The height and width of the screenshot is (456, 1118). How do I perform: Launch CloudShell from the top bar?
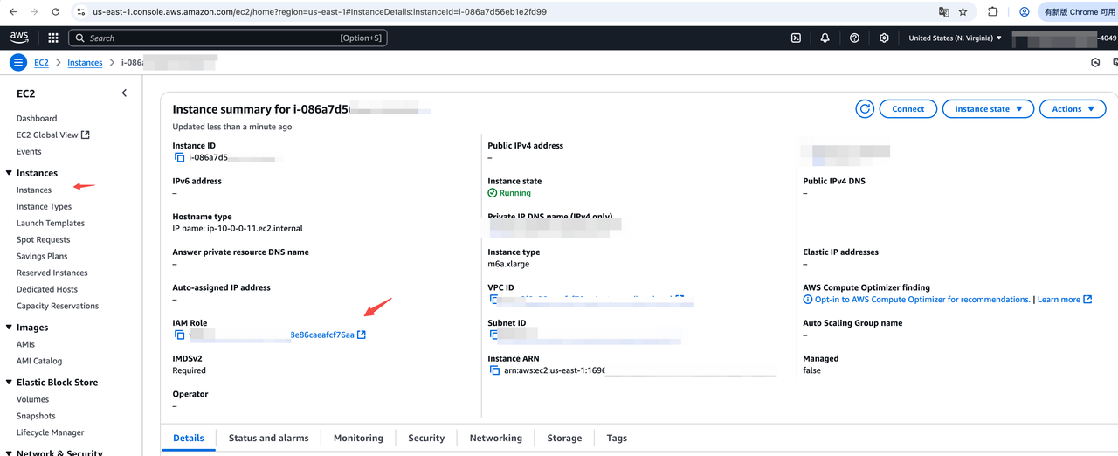point(796,38)
